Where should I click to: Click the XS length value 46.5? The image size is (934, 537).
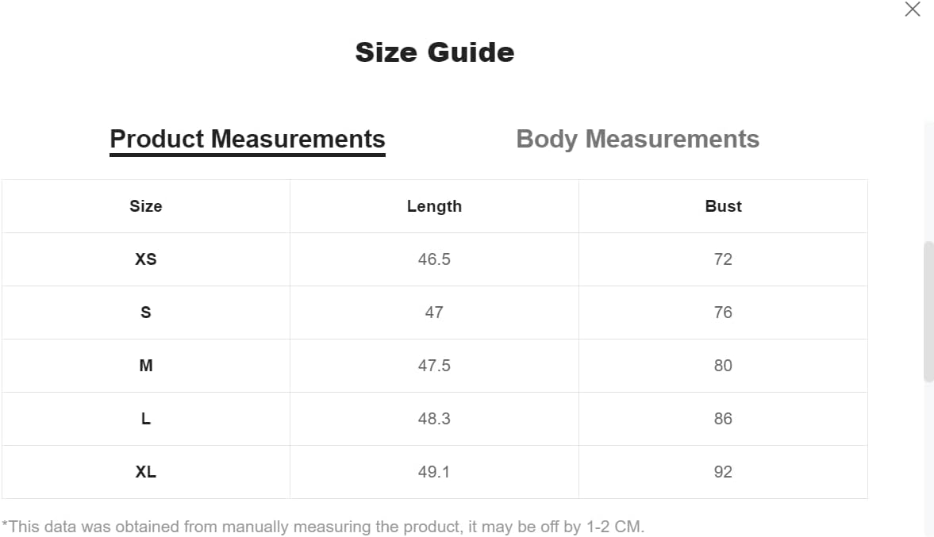(434, 259)
